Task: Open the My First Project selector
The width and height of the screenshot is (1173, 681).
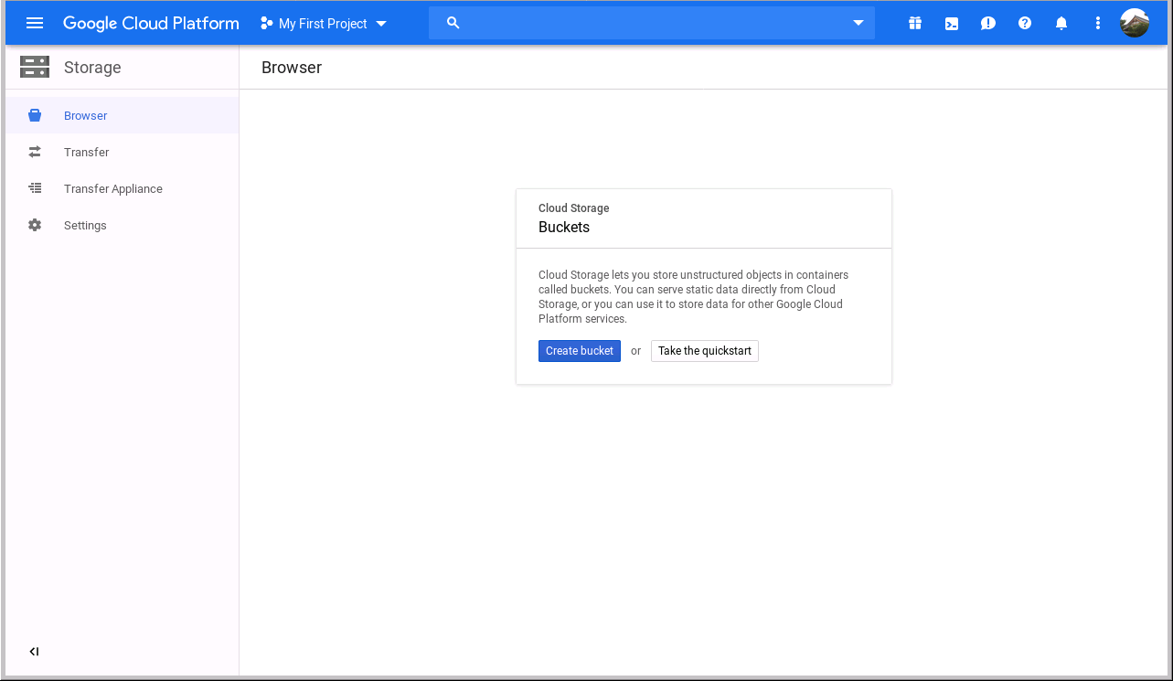Action: coord(324,24)
